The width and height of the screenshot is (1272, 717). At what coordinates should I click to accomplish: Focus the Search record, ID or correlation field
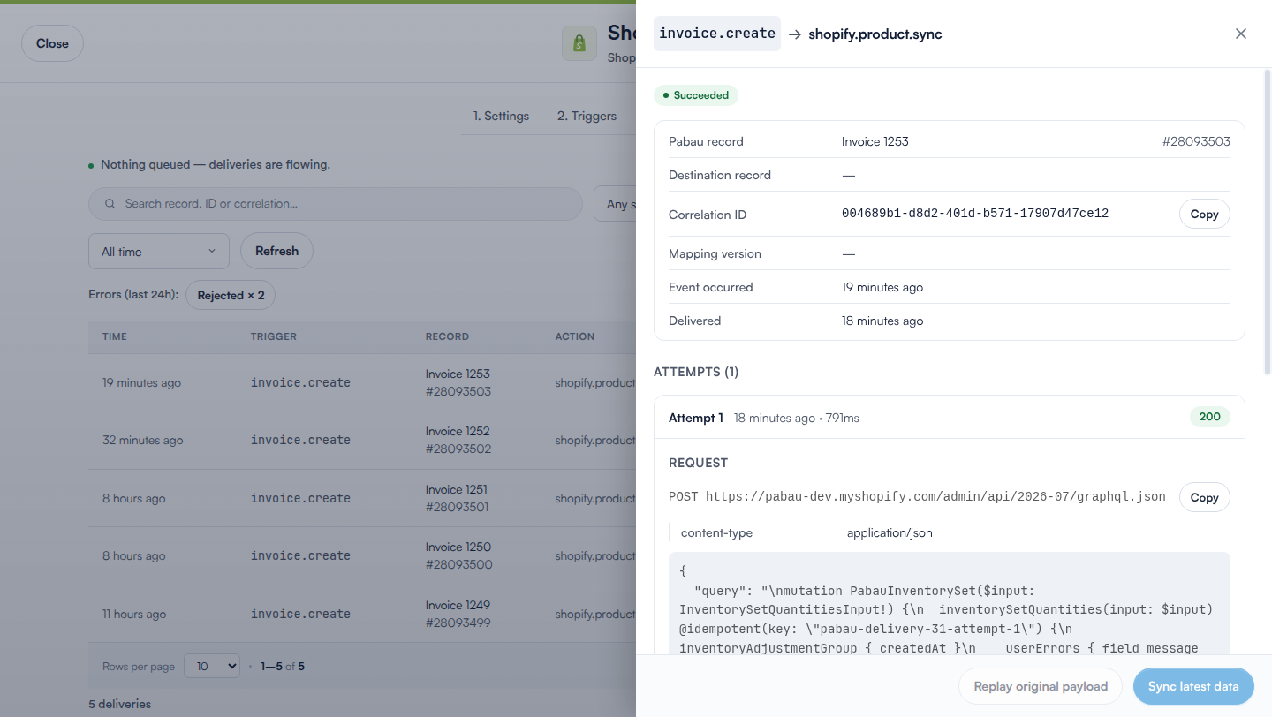[336, 204]
